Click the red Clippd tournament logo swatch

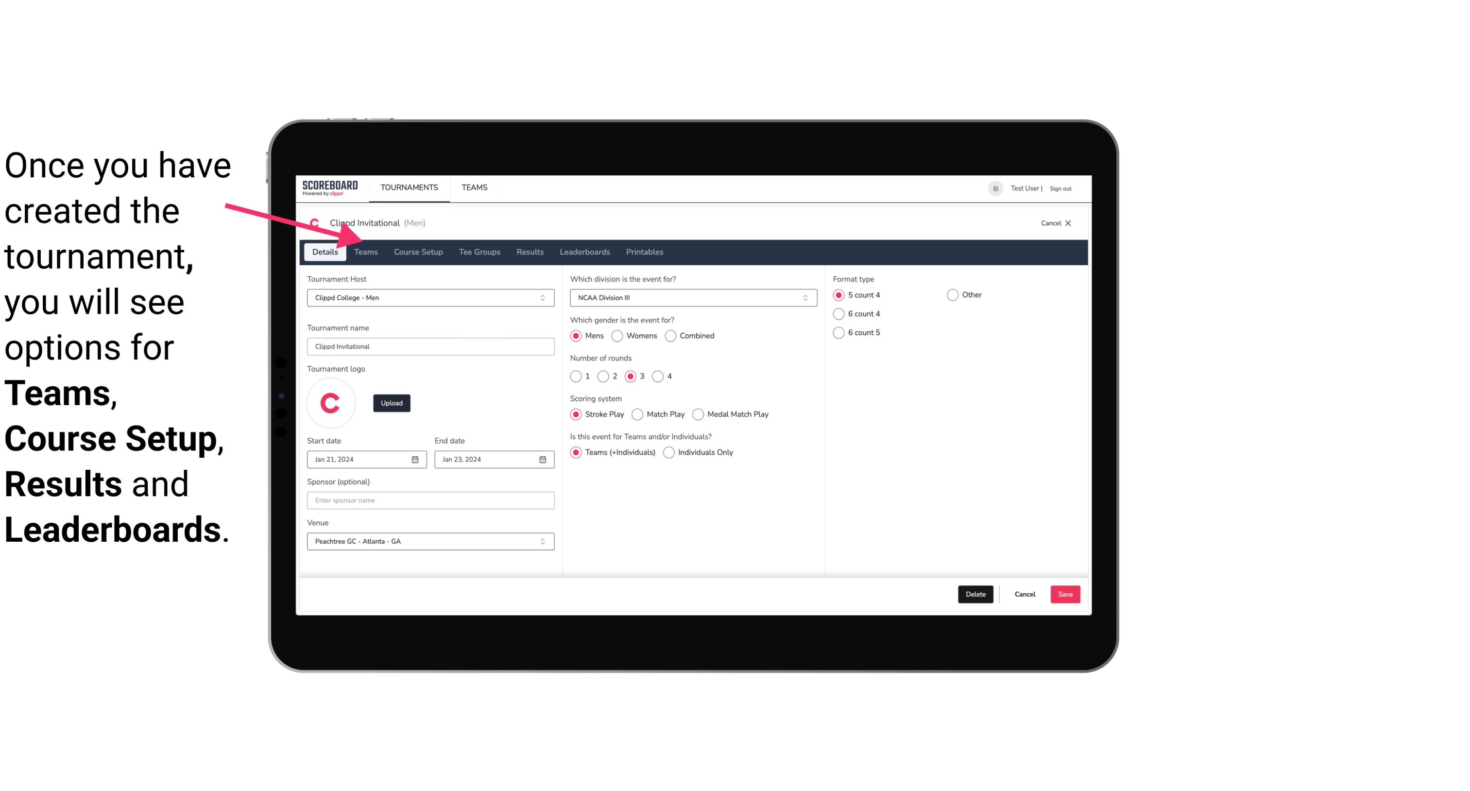point(330,402)
